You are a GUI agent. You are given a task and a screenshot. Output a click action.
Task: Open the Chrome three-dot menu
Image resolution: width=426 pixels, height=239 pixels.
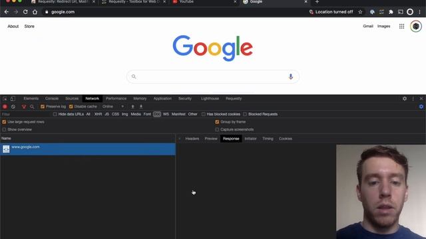(420, 12)
